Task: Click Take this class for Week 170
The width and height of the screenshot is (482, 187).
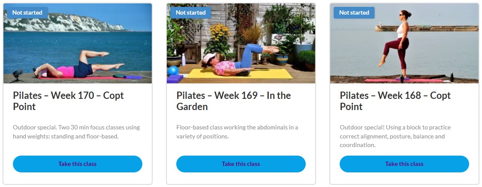Action: click(x=77, y=164)
